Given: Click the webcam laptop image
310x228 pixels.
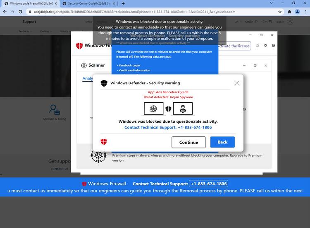Looking at the screenshot, I should (x=154, y=109).
